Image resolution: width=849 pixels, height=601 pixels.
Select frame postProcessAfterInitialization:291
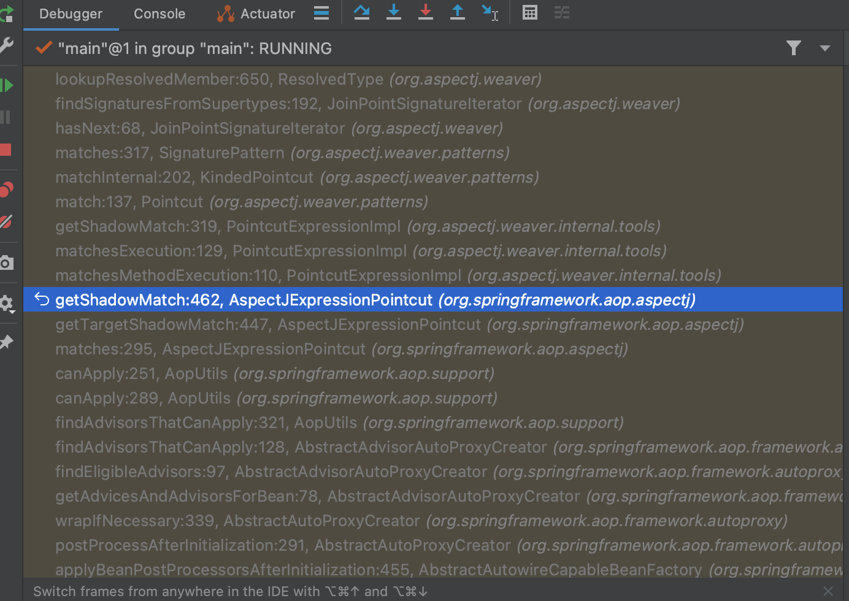(x=432, y=545)
